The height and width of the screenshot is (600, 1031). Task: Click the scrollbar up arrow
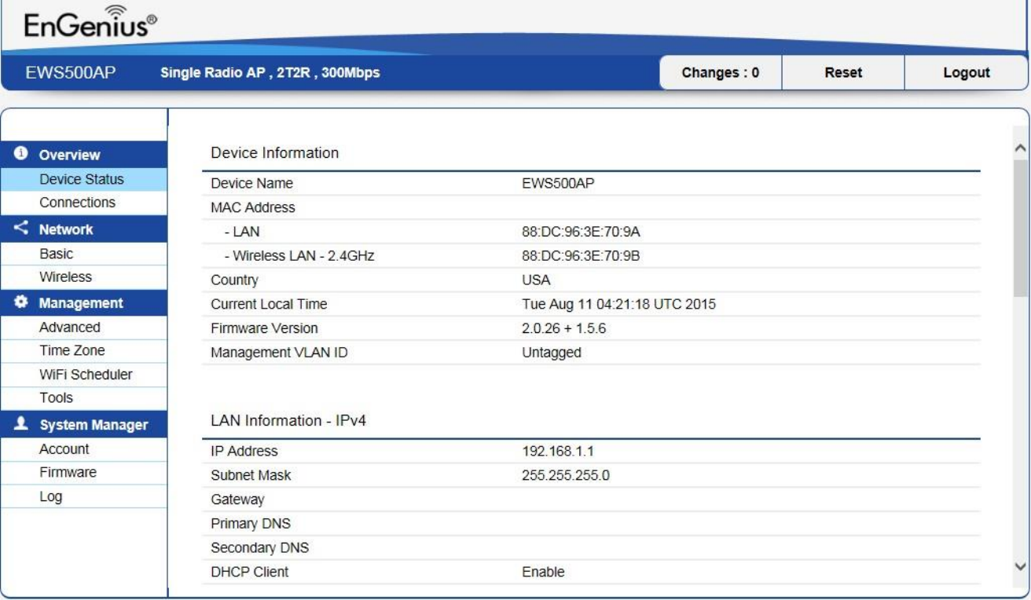1021,148
